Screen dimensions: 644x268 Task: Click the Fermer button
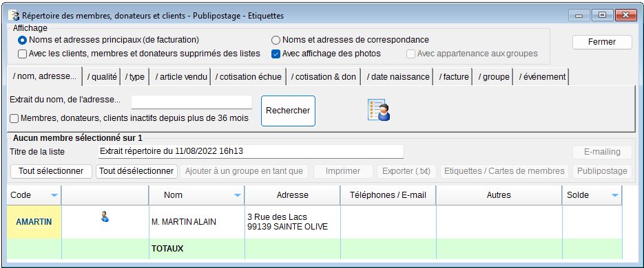[602, 42]
